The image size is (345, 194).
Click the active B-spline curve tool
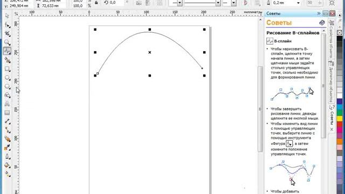pos(7,51)
